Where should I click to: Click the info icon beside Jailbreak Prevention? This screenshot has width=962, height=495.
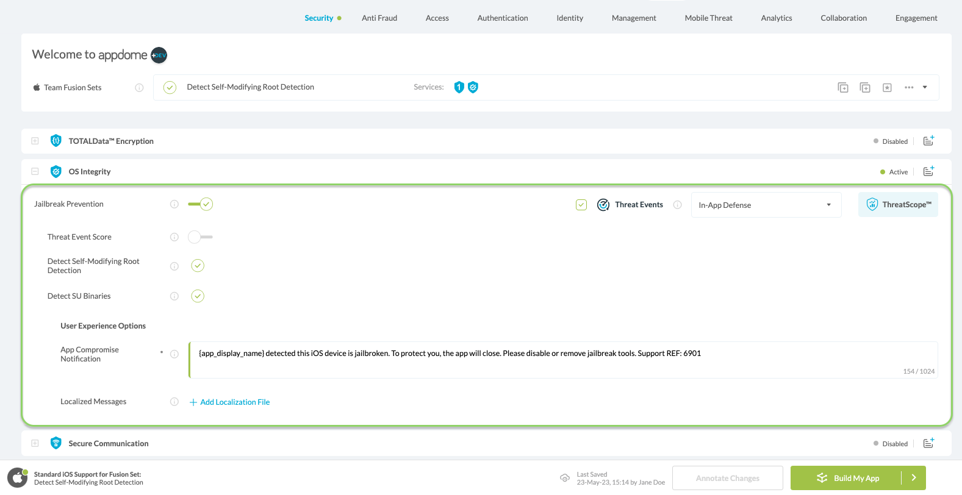174,204
